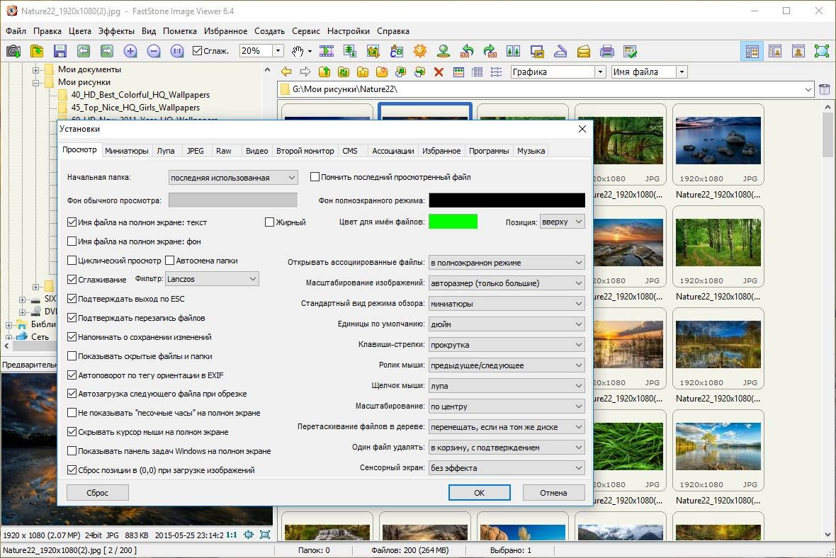Start slideshow with filmstrip icon
Viewport: 836px width, 558px height.
[327, 51]
